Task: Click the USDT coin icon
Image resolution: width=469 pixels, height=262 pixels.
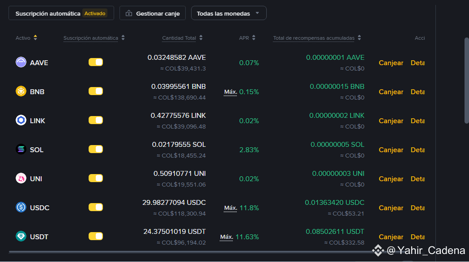Action: [x=21, y=236]
